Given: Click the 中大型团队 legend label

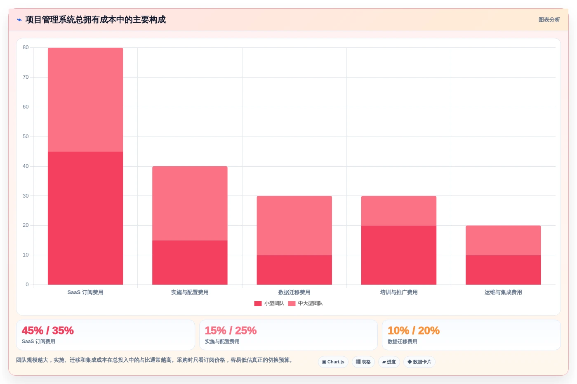Looking at the screenshot, I should pyautogui.click(x=311, y=304).
